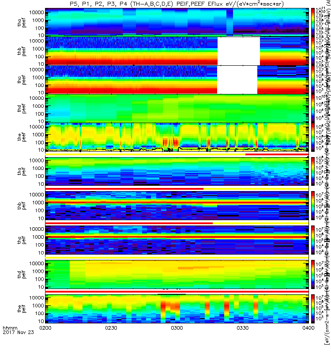Click the the peef spectrogram panel
This screenshot has height=353, width=331.
coord(177,137)
